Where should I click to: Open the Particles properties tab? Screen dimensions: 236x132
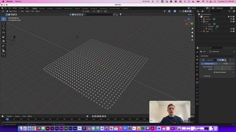197,86
